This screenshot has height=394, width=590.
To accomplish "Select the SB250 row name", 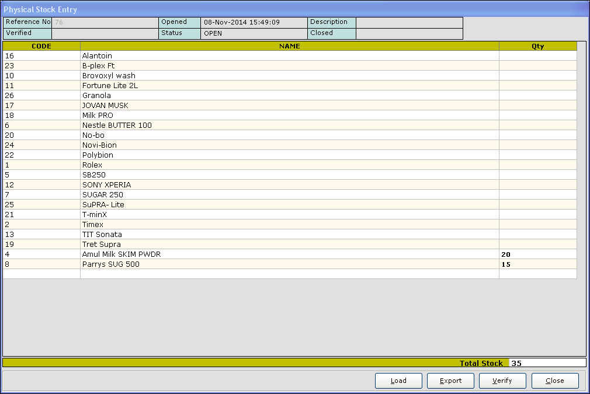I will tap(93, 175).
